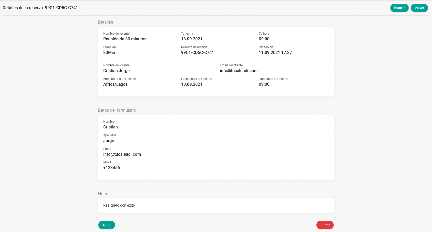Select the creation timestamp '11.09.2021 17:37'

[275, 52]
